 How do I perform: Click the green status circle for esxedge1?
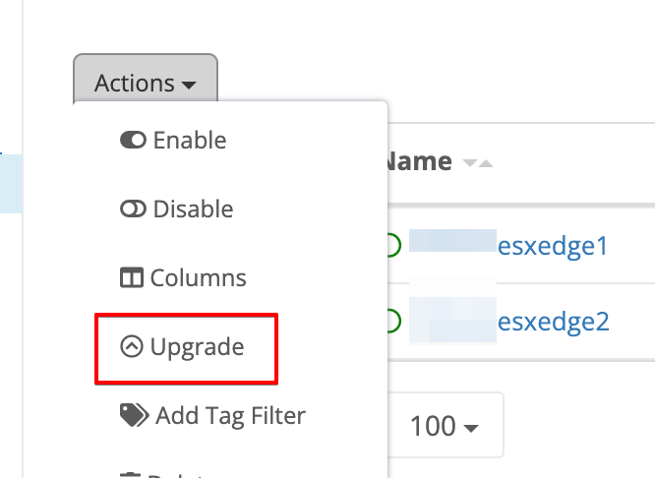(x=390, y=245)
